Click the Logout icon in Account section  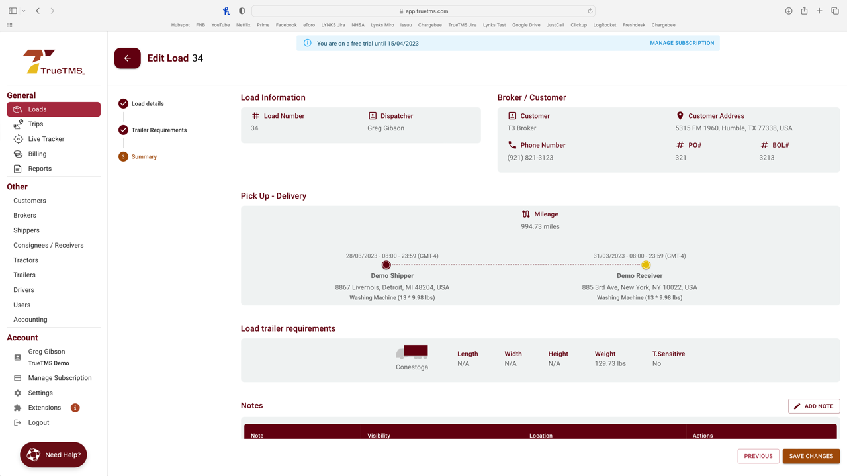pos(18,422)
